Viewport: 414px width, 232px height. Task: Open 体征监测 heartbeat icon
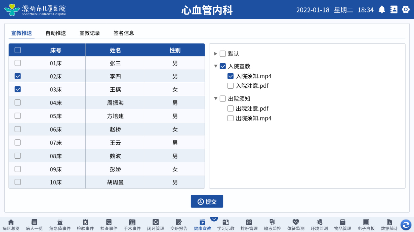(x=296, y=222)
